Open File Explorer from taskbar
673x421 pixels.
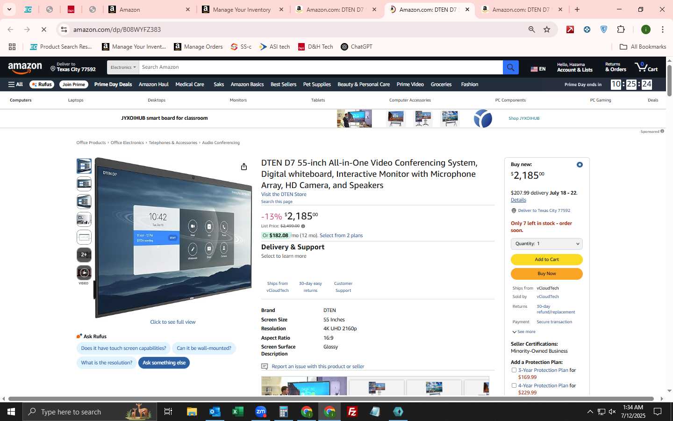(x=192, y=412)
